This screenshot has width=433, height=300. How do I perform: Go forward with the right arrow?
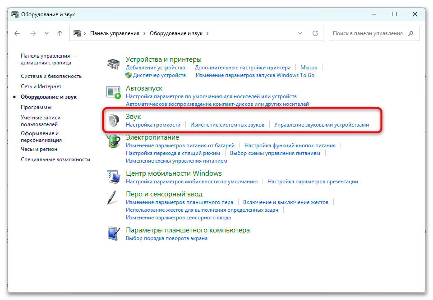[x=33, y=33]
